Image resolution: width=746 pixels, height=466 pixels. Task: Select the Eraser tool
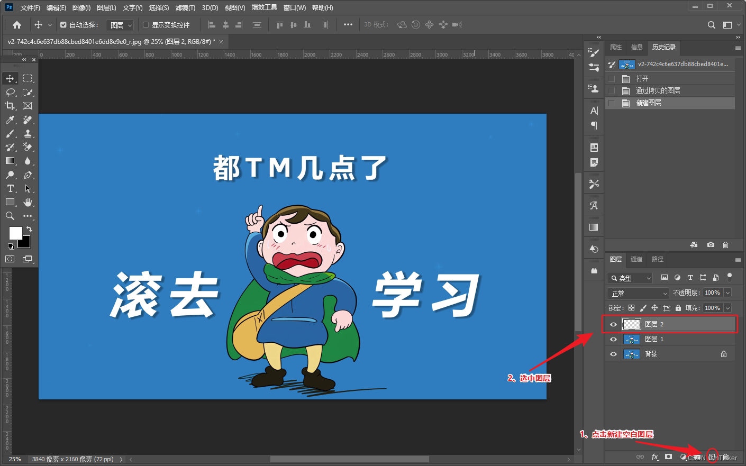click(28, 147)
